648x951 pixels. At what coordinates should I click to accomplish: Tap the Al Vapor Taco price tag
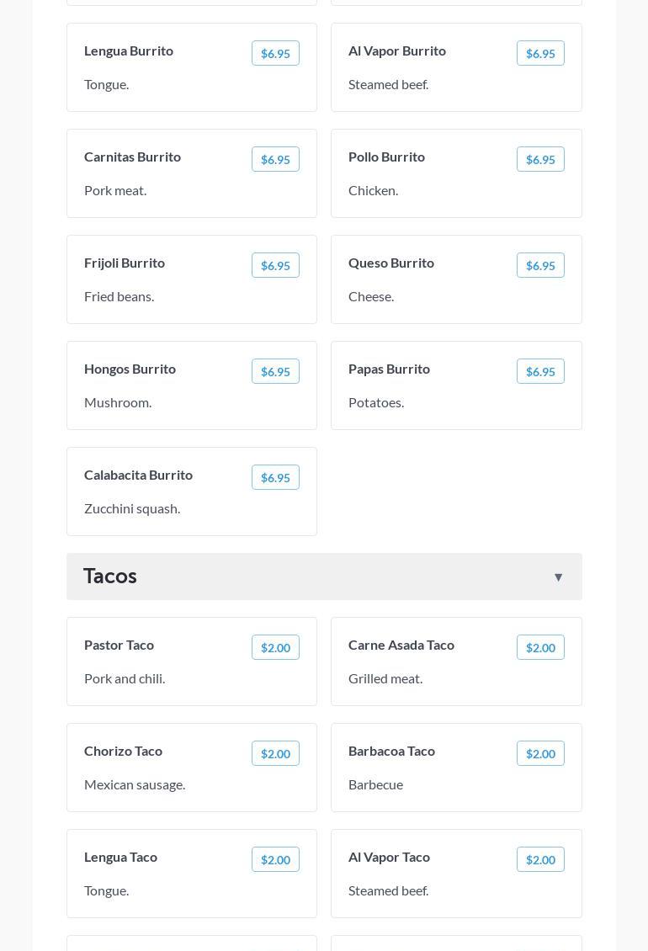point(540,859)
